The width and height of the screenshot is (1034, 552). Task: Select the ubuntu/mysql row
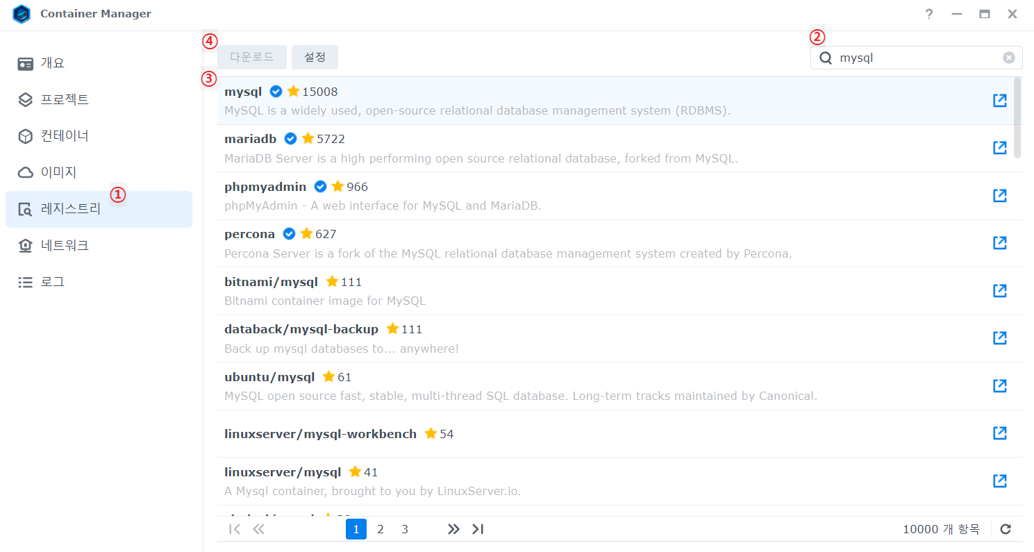pyautogui.click(x=619, y=386)
